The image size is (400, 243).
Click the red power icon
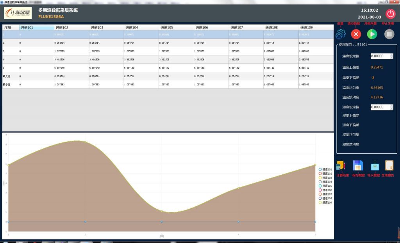pos(391,14)
